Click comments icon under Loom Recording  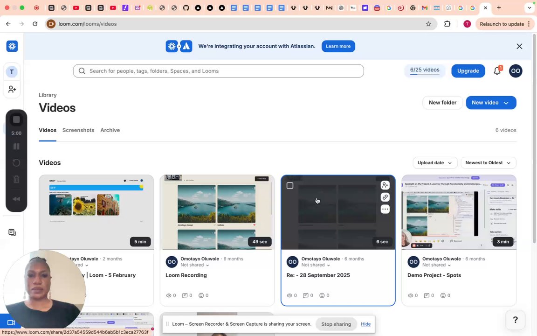185,295
